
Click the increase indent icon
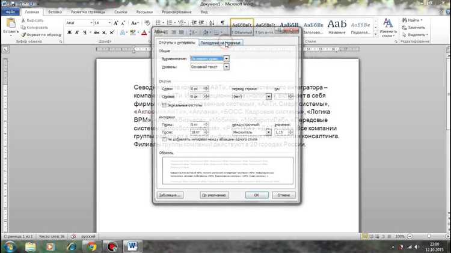pyautogui.click(x=201, y=23)
